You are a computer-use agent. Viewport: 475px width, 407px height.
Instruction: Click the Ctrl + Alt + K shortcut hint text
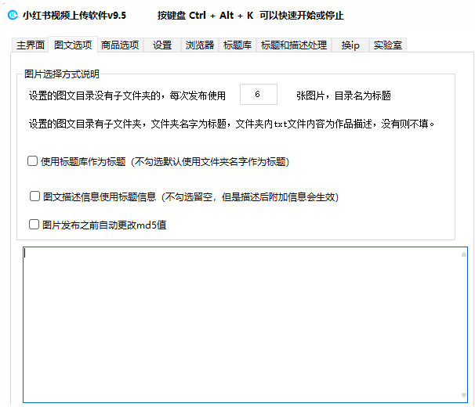[250, 15]
